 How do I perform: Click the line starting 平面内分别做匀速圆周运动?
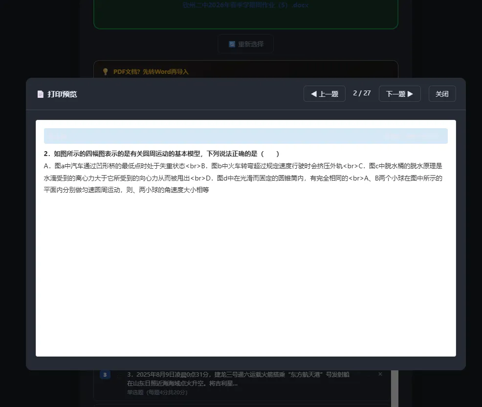[x=126, y=190]
